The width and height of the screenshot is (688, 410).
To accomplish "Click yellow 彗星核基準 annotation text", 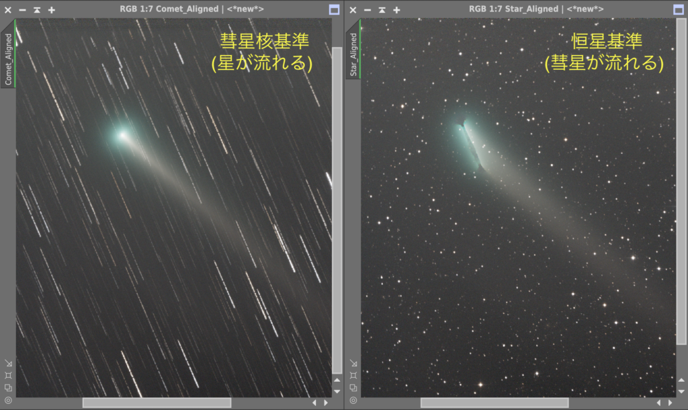I will coord(265,41).
